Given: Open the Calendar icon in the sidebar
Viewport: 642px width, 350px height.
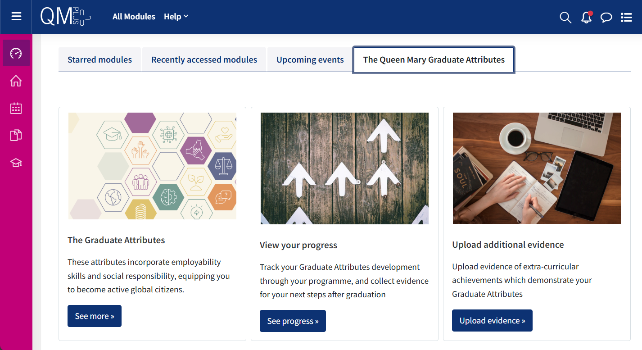Looking at the screenshot, I should coord(16,108).
